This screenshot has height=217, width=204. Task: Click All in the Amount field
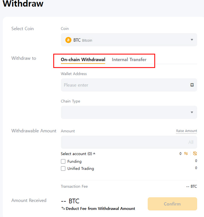coord(191,142)
